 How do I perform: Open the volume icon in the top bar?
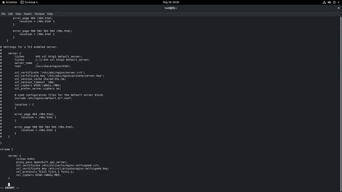coord(329,2)
